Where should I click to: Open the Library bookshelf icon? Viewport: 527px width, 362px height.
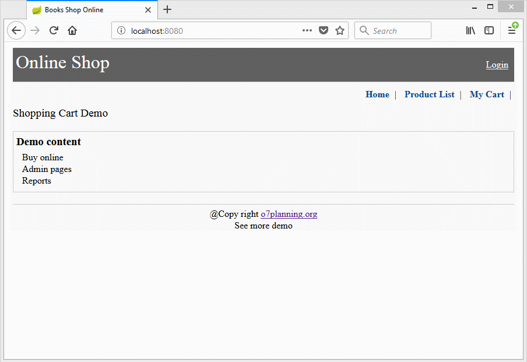[x=470, y=30]
